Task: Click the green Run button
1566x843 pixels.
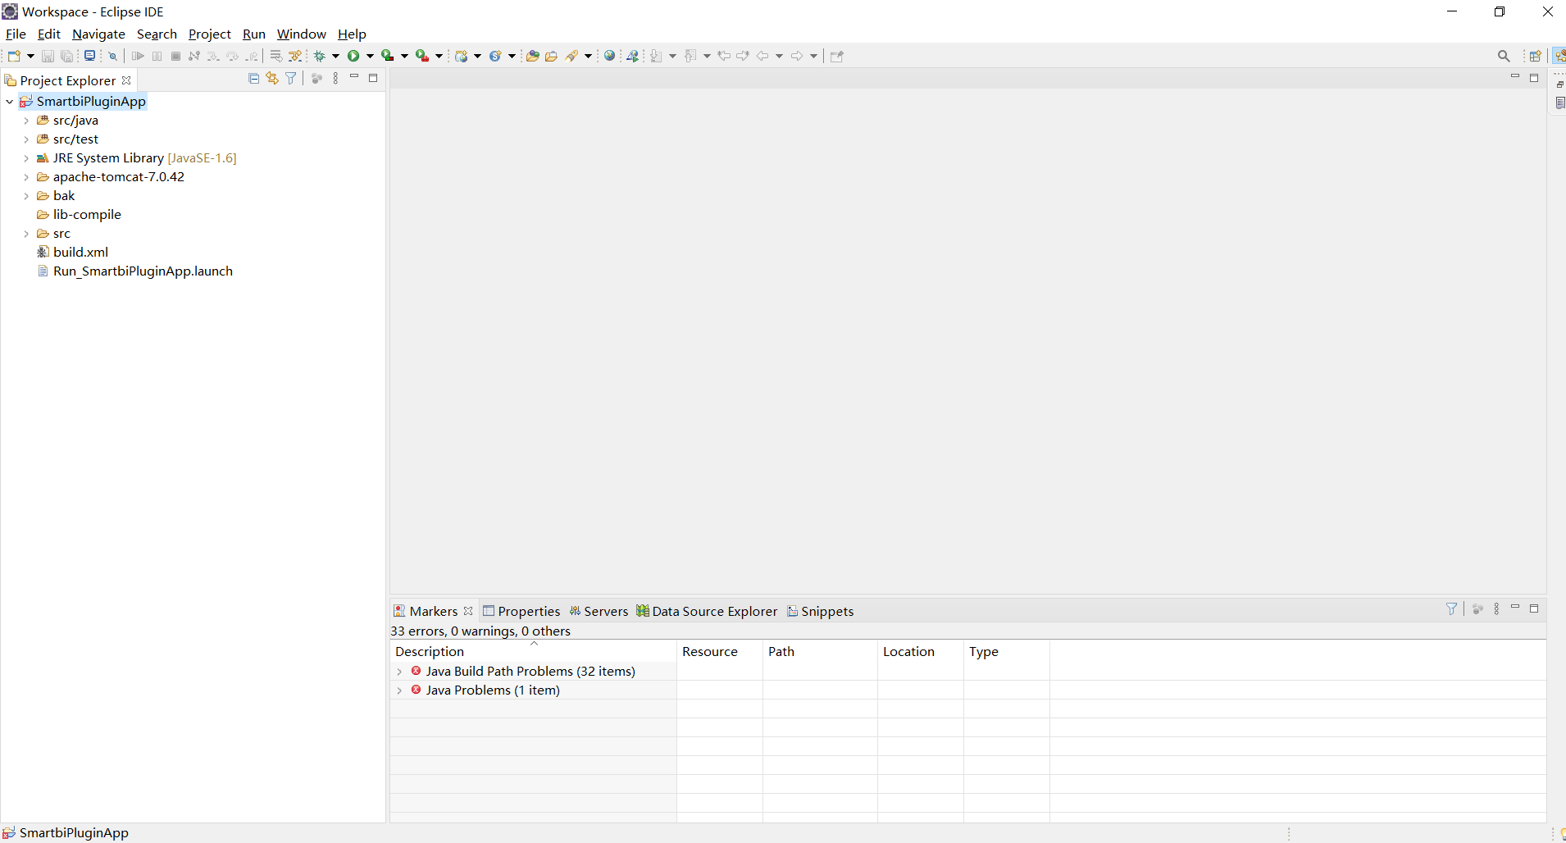Action: click(x=353, y=56)
